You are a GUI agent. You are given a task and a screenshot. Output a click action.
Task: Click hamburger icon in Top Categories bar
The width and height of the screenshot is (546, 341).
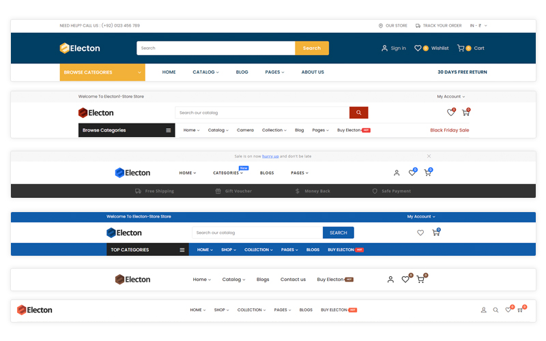(182, 250)
